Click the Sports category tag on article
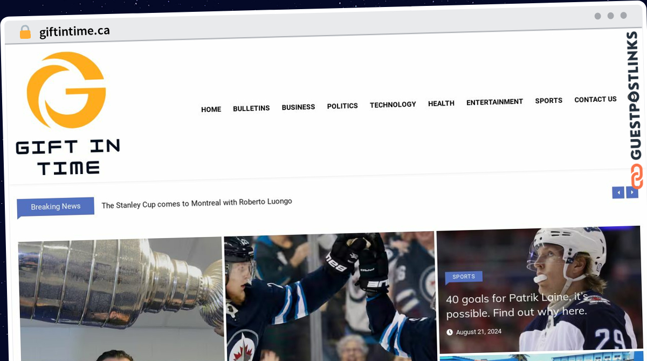647x361 pixels. pos(464,277)
